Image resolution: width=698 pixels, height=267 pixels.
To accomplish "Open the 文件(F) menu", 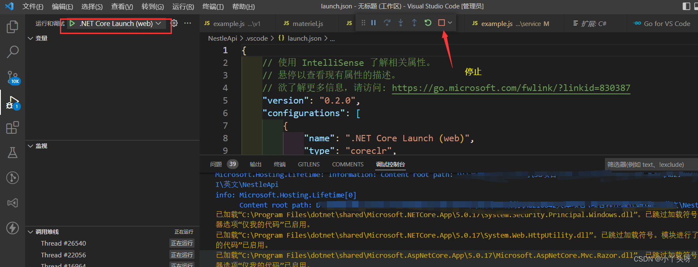I will pyautogui.click(x=33, y=7).
